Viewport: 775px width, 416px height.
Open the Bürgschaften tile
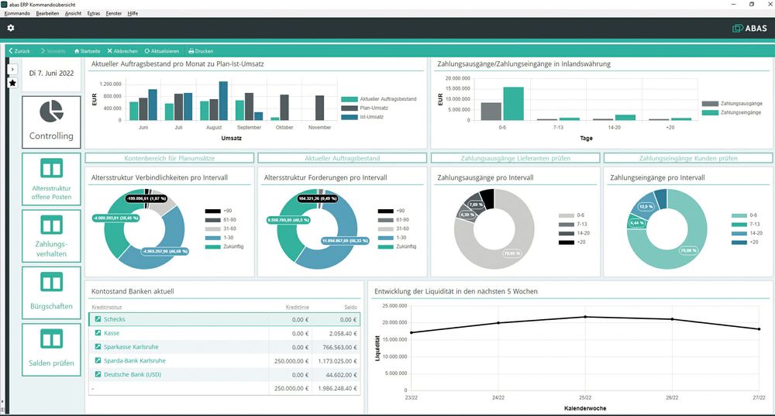51,293
